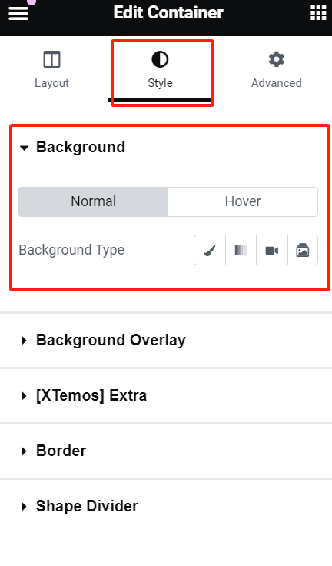This screenshot has height=566, width=332.
Task: Select Classic brush background type
Action: (x=210, y=250)
